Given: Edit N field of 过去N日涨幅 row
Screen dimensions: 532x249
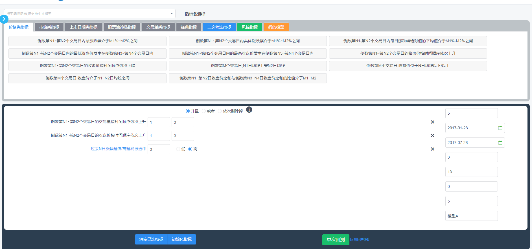Looking at the screenshot, I should click(x=159, y=149).
